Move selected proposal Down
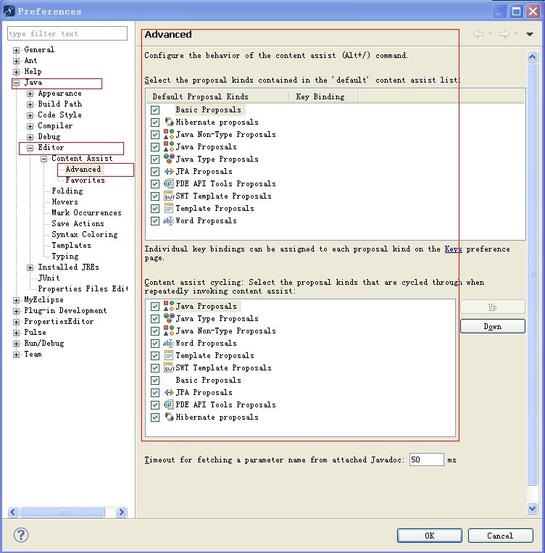 tap(492, 326)
